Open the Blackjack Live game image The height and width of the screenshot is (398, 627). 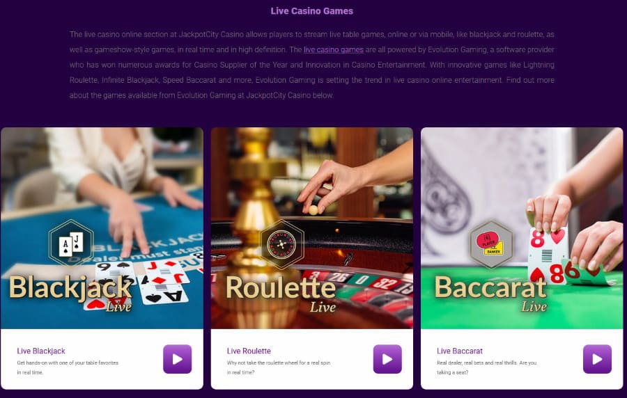(102, 228)
